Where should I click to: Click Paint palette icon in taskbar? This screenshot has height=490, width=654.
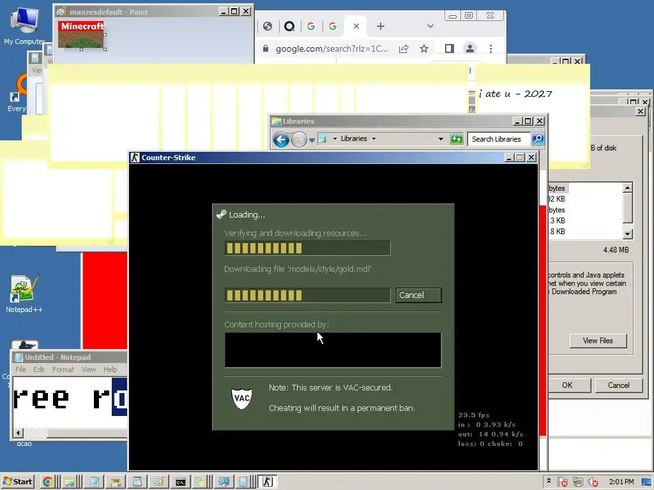pyautogui.click(x=158, y=482)
